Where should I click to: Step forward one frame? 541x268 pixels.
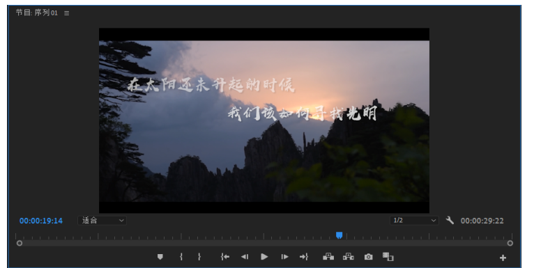(284, 257)
